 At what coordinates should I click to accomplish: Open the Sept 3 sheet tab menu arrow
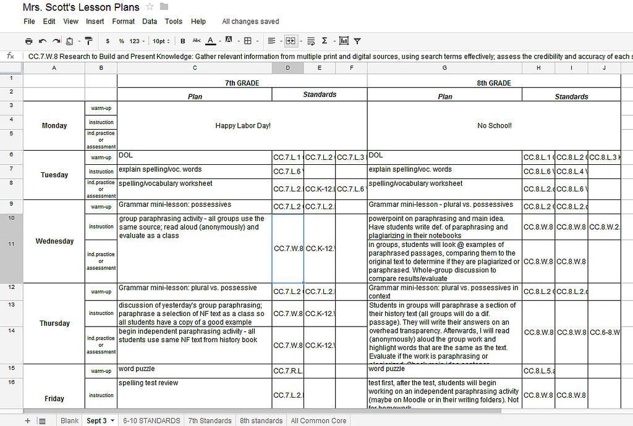113,421
